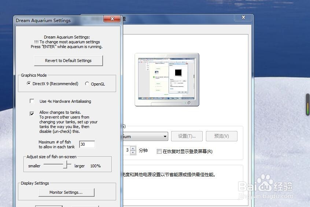Open Monitor Settings in Display Settings
The height and width of the screenshot is (207, 310).
[66, 192]
